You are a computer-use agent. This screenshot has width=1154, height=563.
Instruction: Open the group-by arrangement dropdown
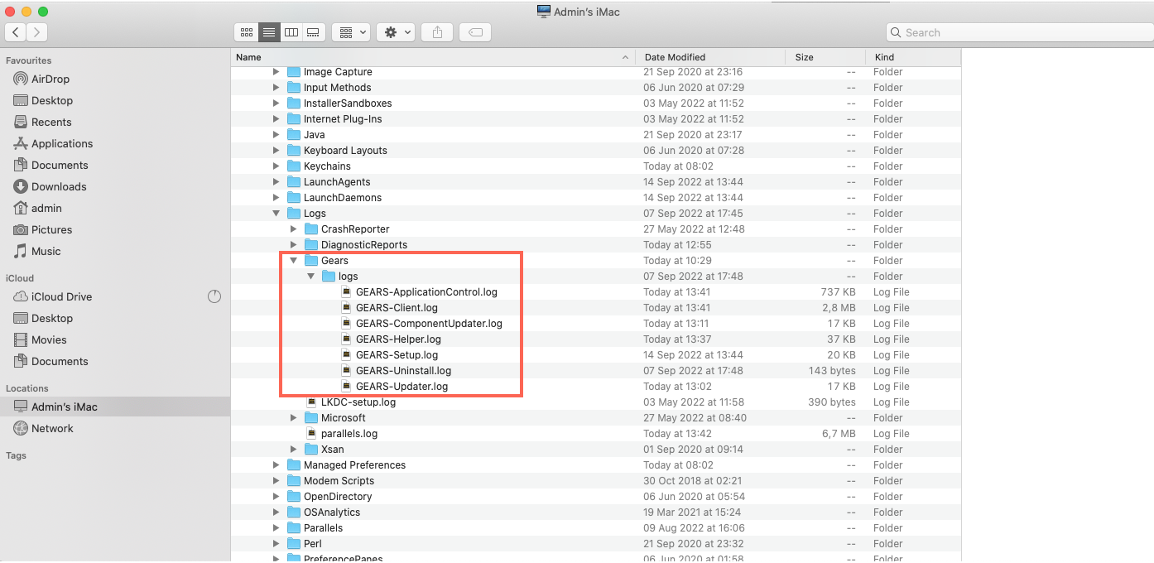[351, 32]
